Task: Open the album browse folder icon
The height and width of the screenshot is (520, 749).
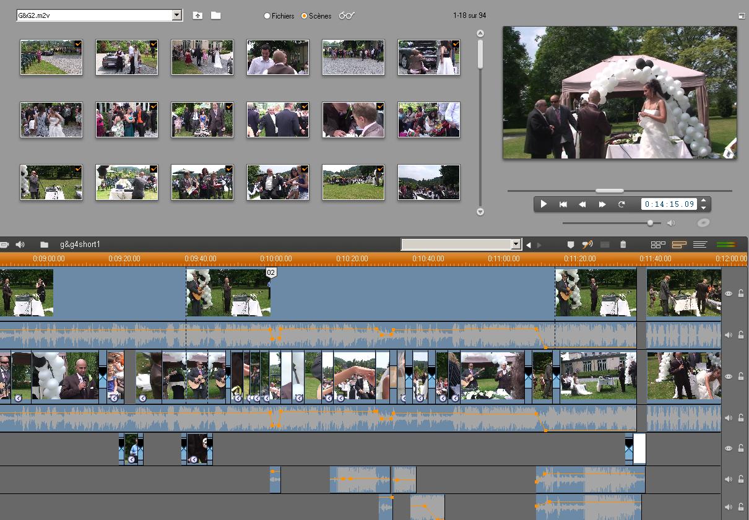Action: 215,15
